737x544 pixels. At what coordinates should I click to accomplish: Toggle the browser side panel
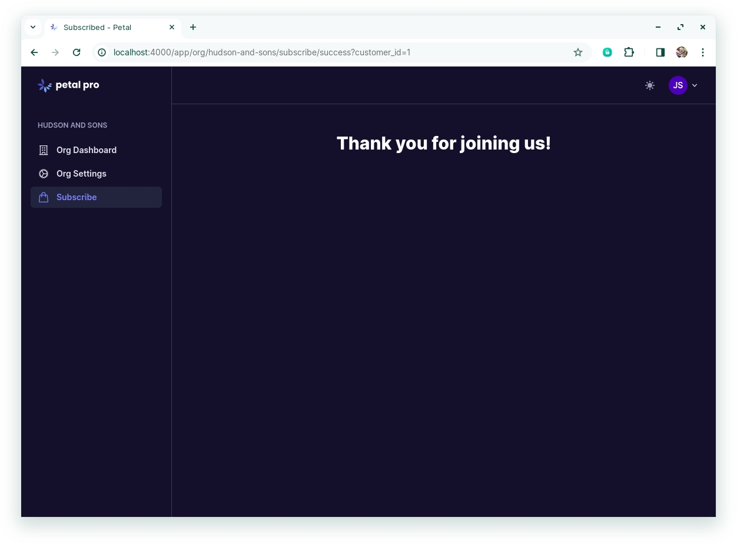(x=660, y=52)
